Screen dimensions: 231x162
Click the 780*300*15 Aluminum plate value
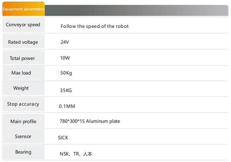pos(90,121)
